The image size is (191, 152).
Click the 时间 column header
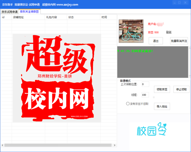[108, 17]
